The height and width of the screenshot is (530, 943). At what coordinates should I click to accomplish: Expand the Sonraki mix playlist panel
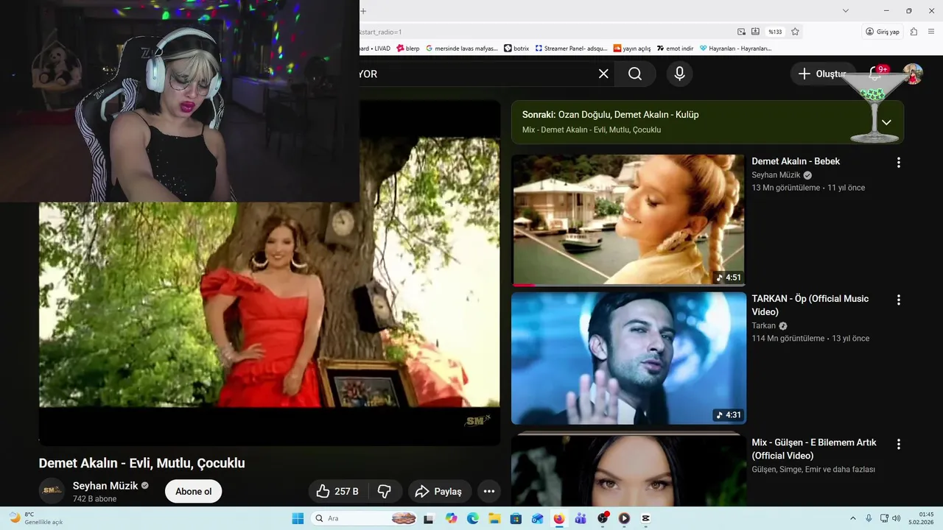point(886,122)
